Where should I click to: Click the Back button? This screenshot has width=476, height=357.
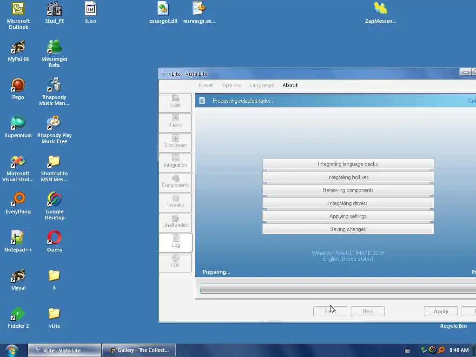point(330,311)
